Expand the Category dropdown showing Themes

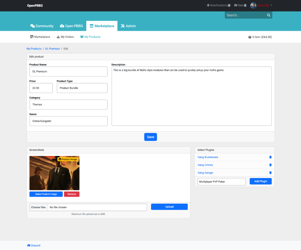[x=68, y=105]
